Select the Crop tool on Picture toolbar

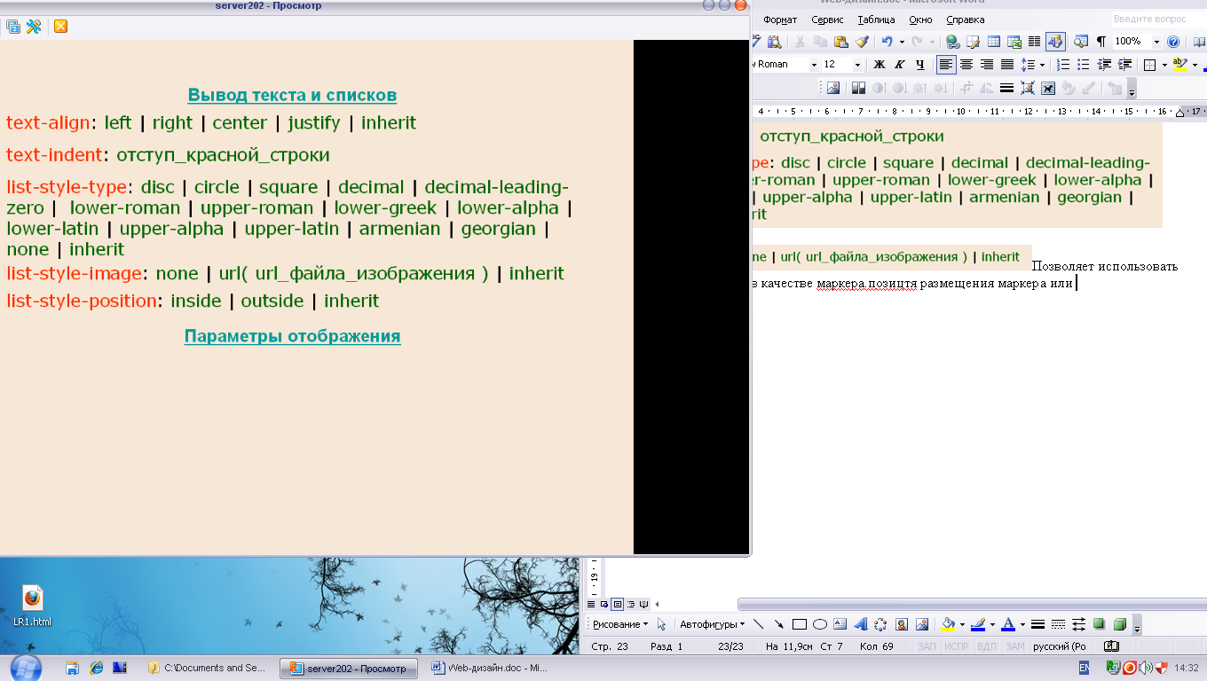(966, 88)
